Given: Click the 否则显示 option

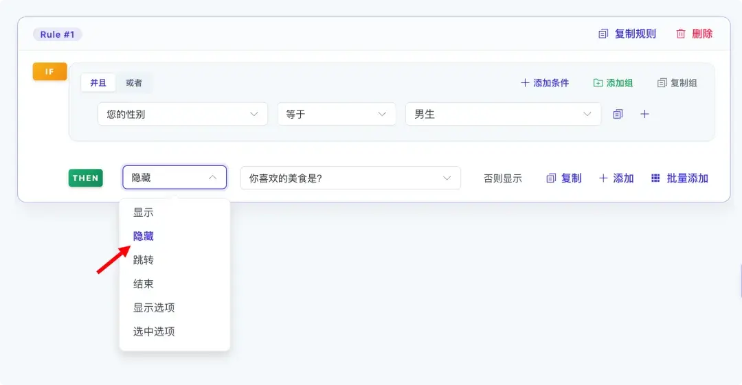Looking at the screenshot, I should point(502,178).
